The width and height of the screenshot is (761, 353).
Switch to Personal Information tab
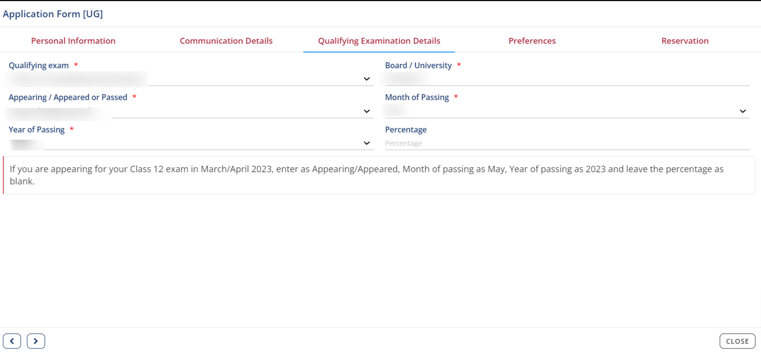(73, 41)
